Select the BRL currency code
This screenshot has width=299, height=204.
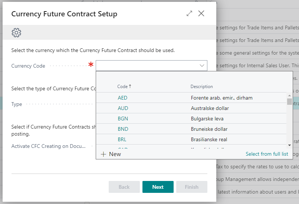[122, 140]
